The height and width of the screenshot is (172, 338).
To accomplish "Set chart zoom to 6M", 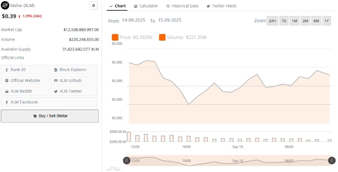I will coord(316,21).
